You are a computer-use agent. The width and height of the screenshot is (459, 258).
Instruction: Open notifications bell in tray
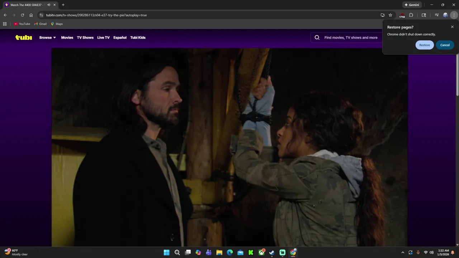pyautogui.click(x=453, y=253)
